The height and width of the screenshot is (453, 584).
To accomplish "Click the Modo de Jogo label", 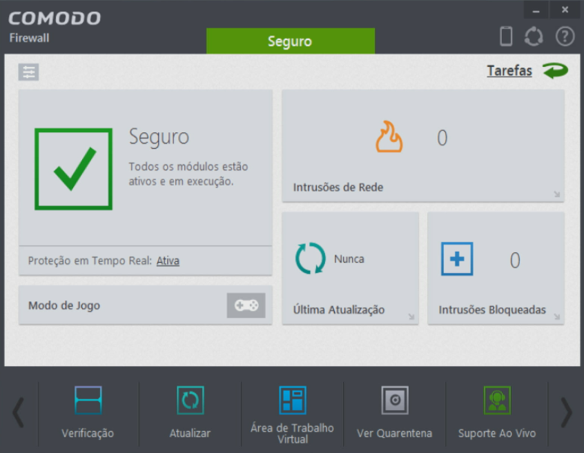I will (x=64, y=305).
